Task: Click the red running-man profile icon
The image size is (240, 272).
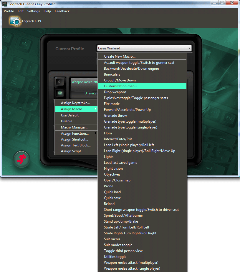Action: pyautogui.click(x=21, y=159)
